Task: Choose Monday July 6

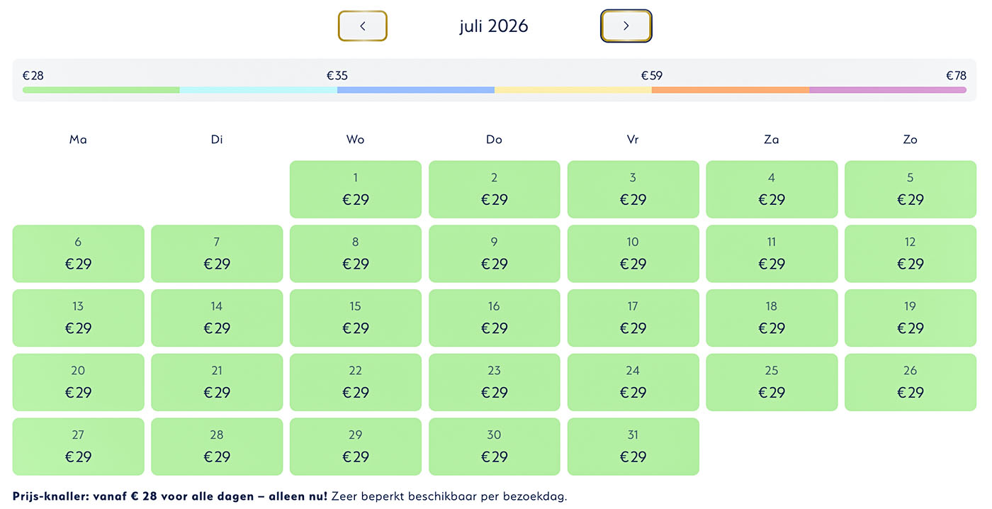Action: click(x=78, y=254)
